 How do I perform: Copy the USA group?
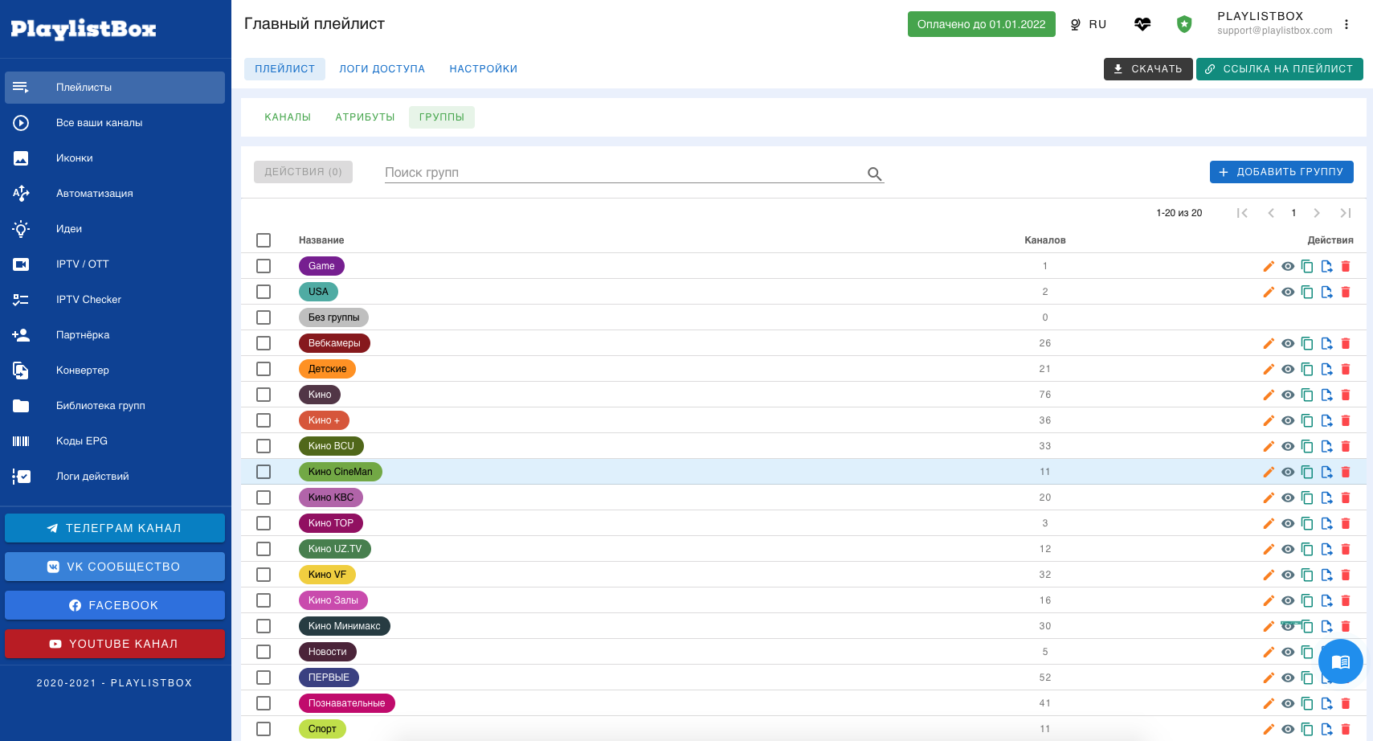(x=1307, y=292)
